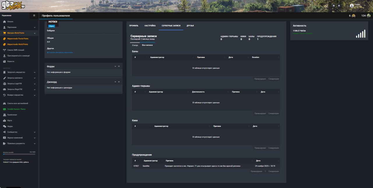Click Предыдущая under Предупреждения table
Viewport: 373px width, 188px height.
click(x=256, y=171)
